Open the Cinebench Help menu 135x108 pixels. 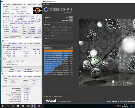48,4
